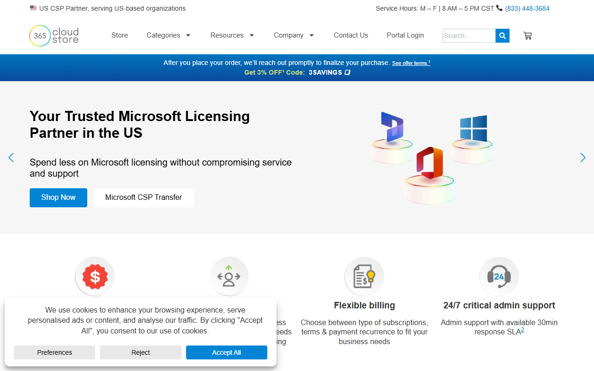Go to Contact Us page
The image size is (594, 371).
click(x=351, y=35)
